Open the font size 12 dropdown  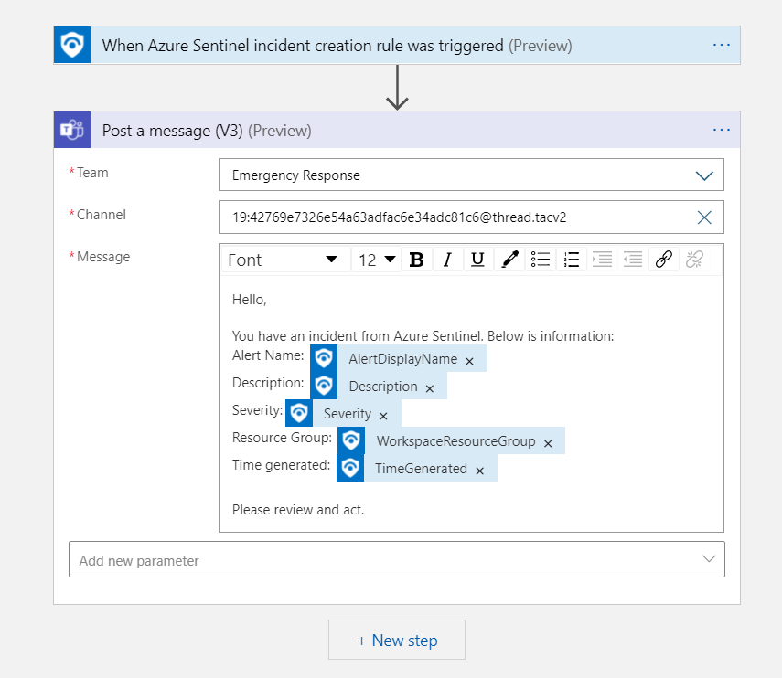tap(377, 260)
